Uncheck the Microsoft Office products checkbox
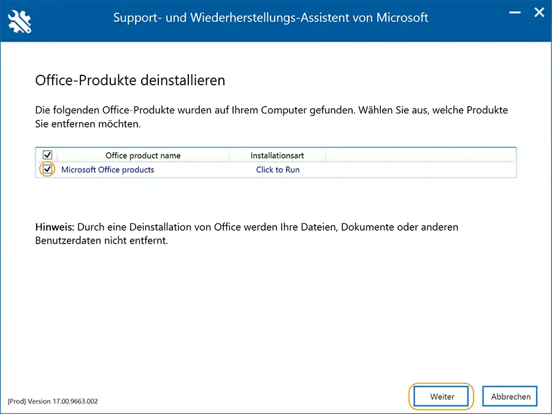Screen dimensions: 552x414 point(47,169)
